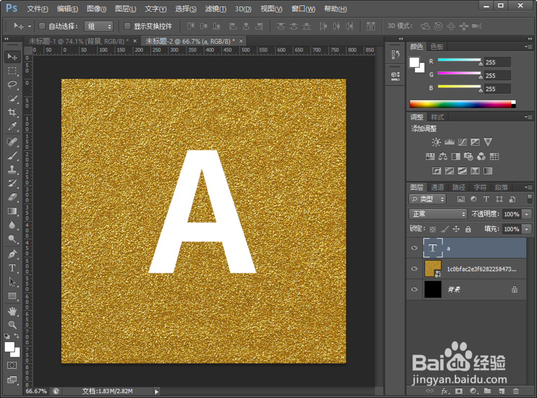Toggle lock transparent pixels
Image resolution: width=537 pixels, height=398 pixels.
pos(433,229)
